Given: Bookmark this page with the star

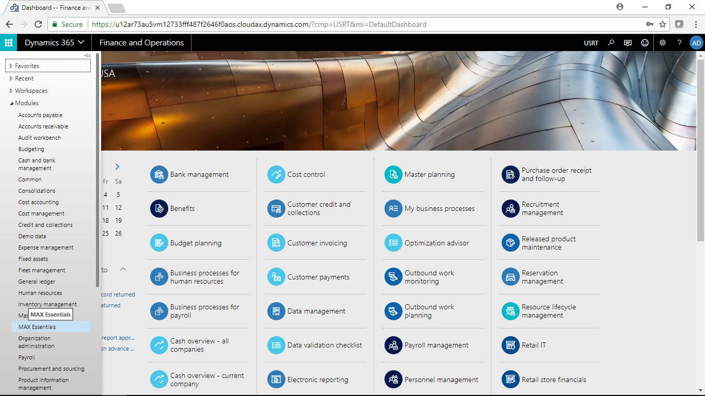Looking at the screenshot, I should 663,24.
